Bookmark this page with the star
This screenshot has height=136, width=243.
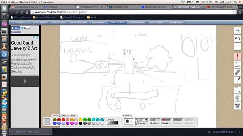(x=234, y=12)
